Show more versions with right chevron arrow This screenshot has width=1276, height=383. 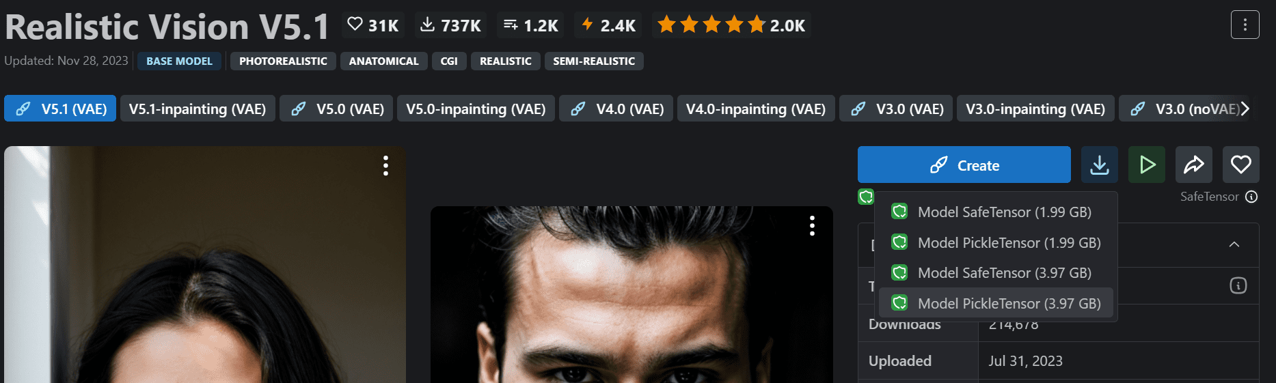point(1245,109)
